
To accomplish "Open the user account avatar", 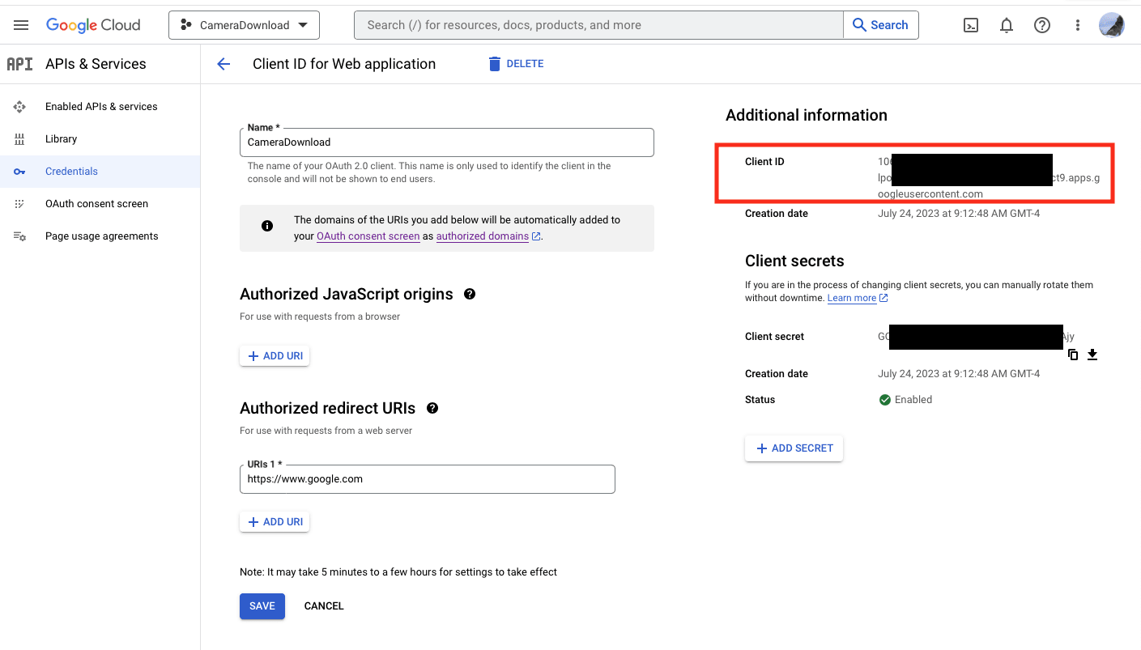I will click(x=1111, y=25).
